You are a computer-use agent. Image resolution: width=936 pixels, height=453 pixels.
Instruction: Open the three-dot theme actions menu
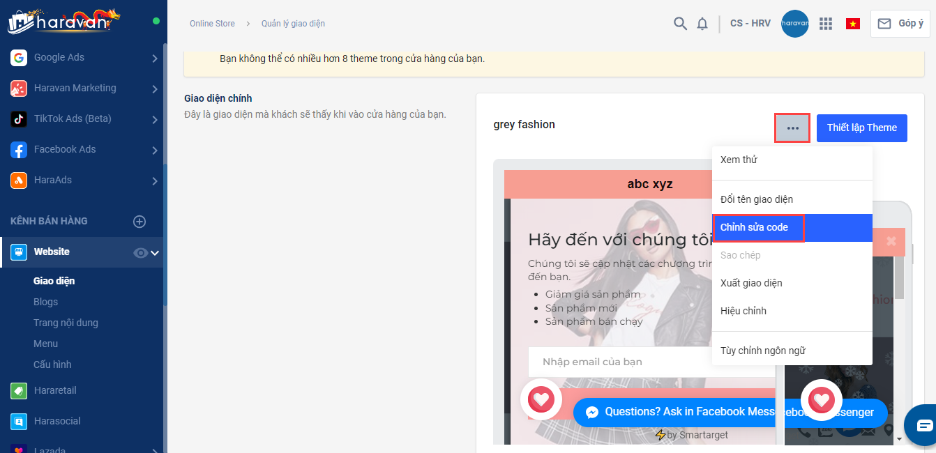click(x=792, y=128)
